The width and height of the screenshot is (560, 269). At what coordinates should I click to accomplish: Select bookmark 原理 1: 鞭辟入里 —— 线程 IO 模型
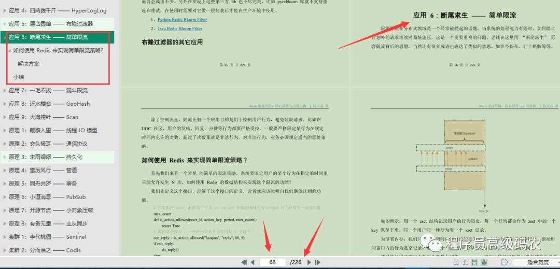click(x=53, y=131)
